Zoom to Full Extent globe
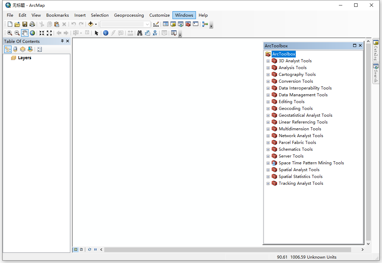The width and height of the screenshot is (382, 263). (32, 33)
